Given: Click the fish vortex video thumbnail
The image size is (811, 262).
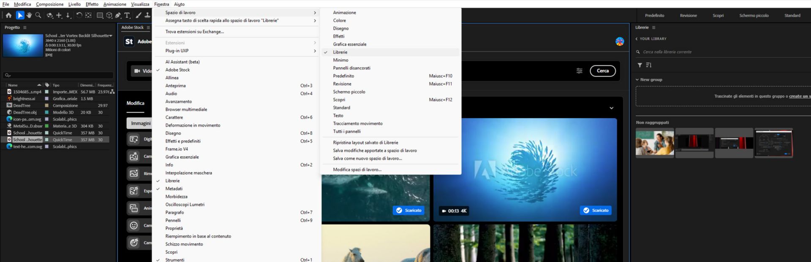Looking at the screenshot, I should tap(525, 170).
